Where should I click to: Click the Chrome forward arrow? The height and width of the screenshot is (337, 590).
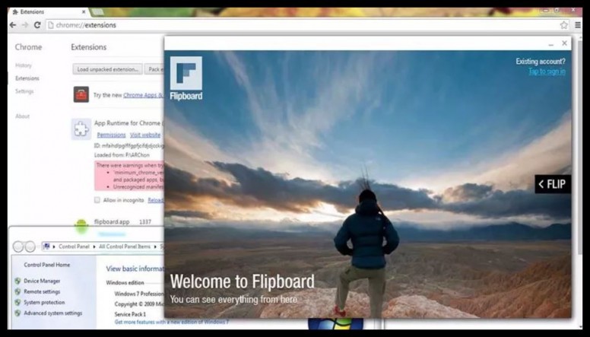tap(25, 25)
